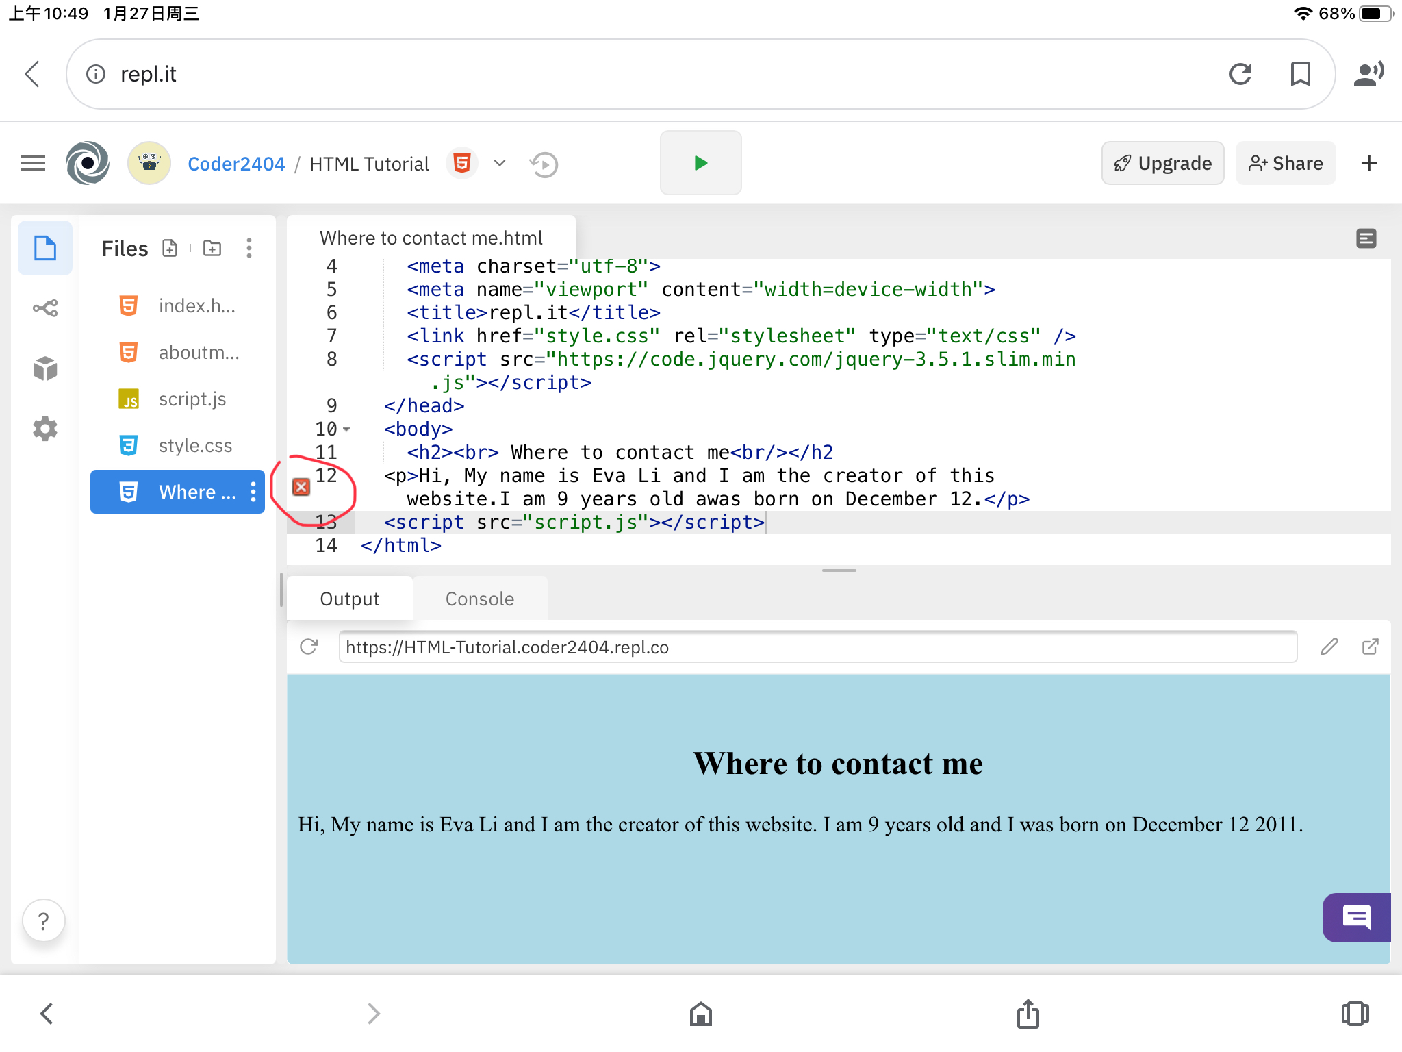
Task: Refresh the output preview
Action: tap(309, 647)
